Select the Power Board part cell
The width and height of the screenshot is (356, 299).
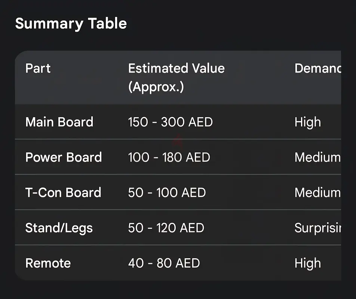pos(64,157)
